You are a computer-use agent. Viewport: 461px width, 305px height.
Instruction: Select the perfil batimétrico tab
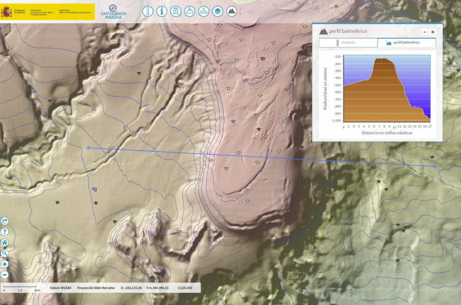tap(406, 43)
